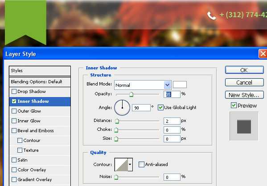Toggle Use Global Light checkbox
Viewport: 267px width, 186px height.
[x=160, y=107]
